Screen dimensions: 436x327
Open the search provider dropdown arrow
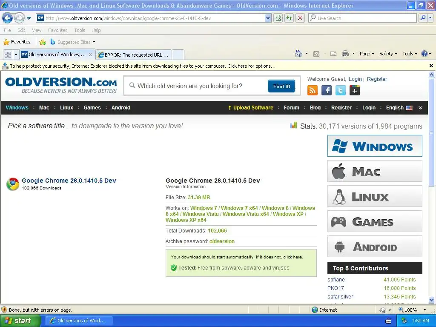430,18
